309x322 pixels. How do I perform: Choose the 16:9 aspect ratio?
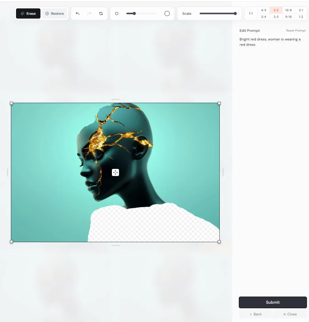288,10
